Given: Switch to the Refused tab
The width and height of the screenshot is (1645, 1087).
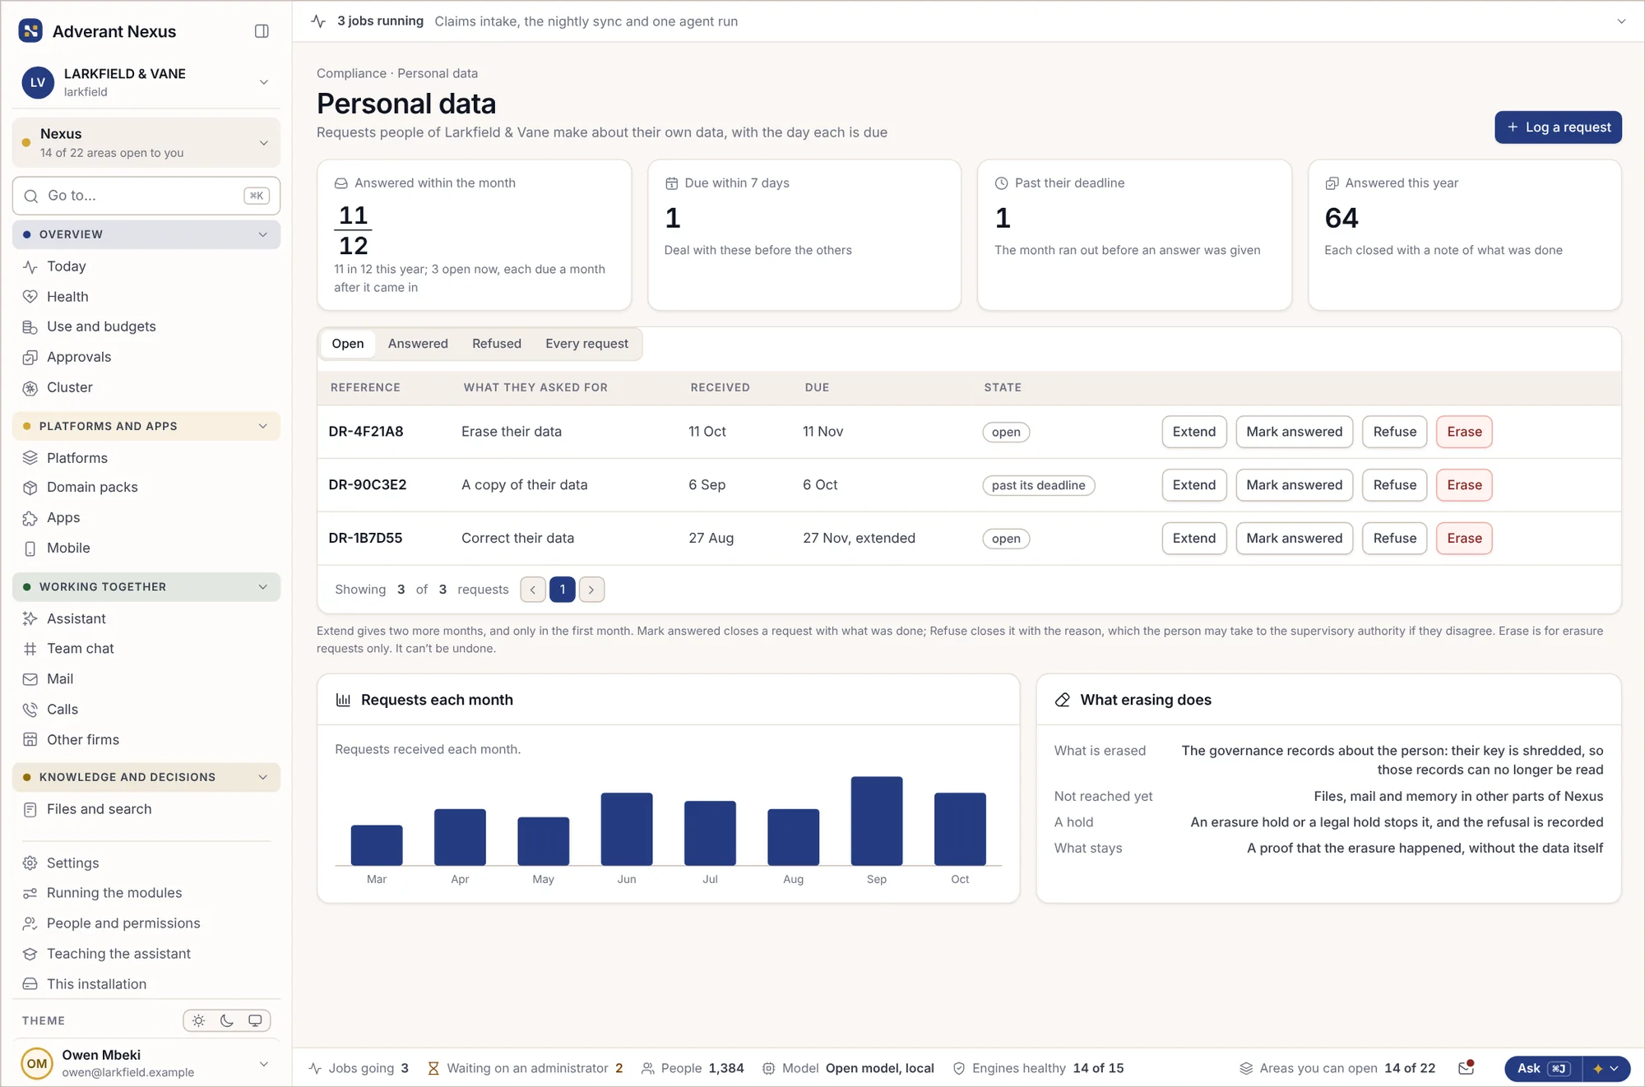Looking at the screenshot, I should [x=497, y=344].
